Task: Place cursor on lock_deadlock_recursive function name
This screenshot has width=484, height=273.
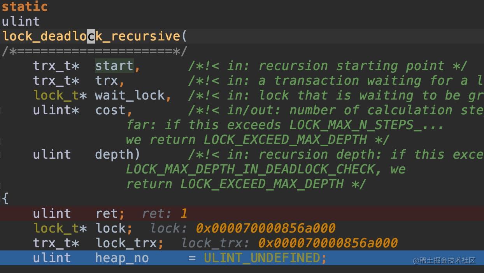Action: pos(91,36)
